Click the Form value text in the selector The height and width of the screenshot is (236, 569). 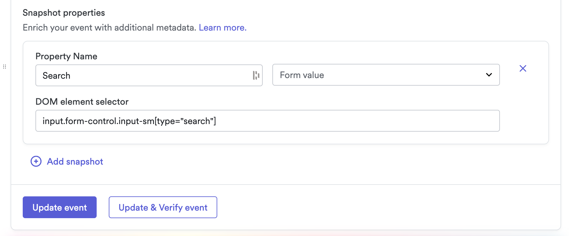pyautogui.click(x=302, y=75)
